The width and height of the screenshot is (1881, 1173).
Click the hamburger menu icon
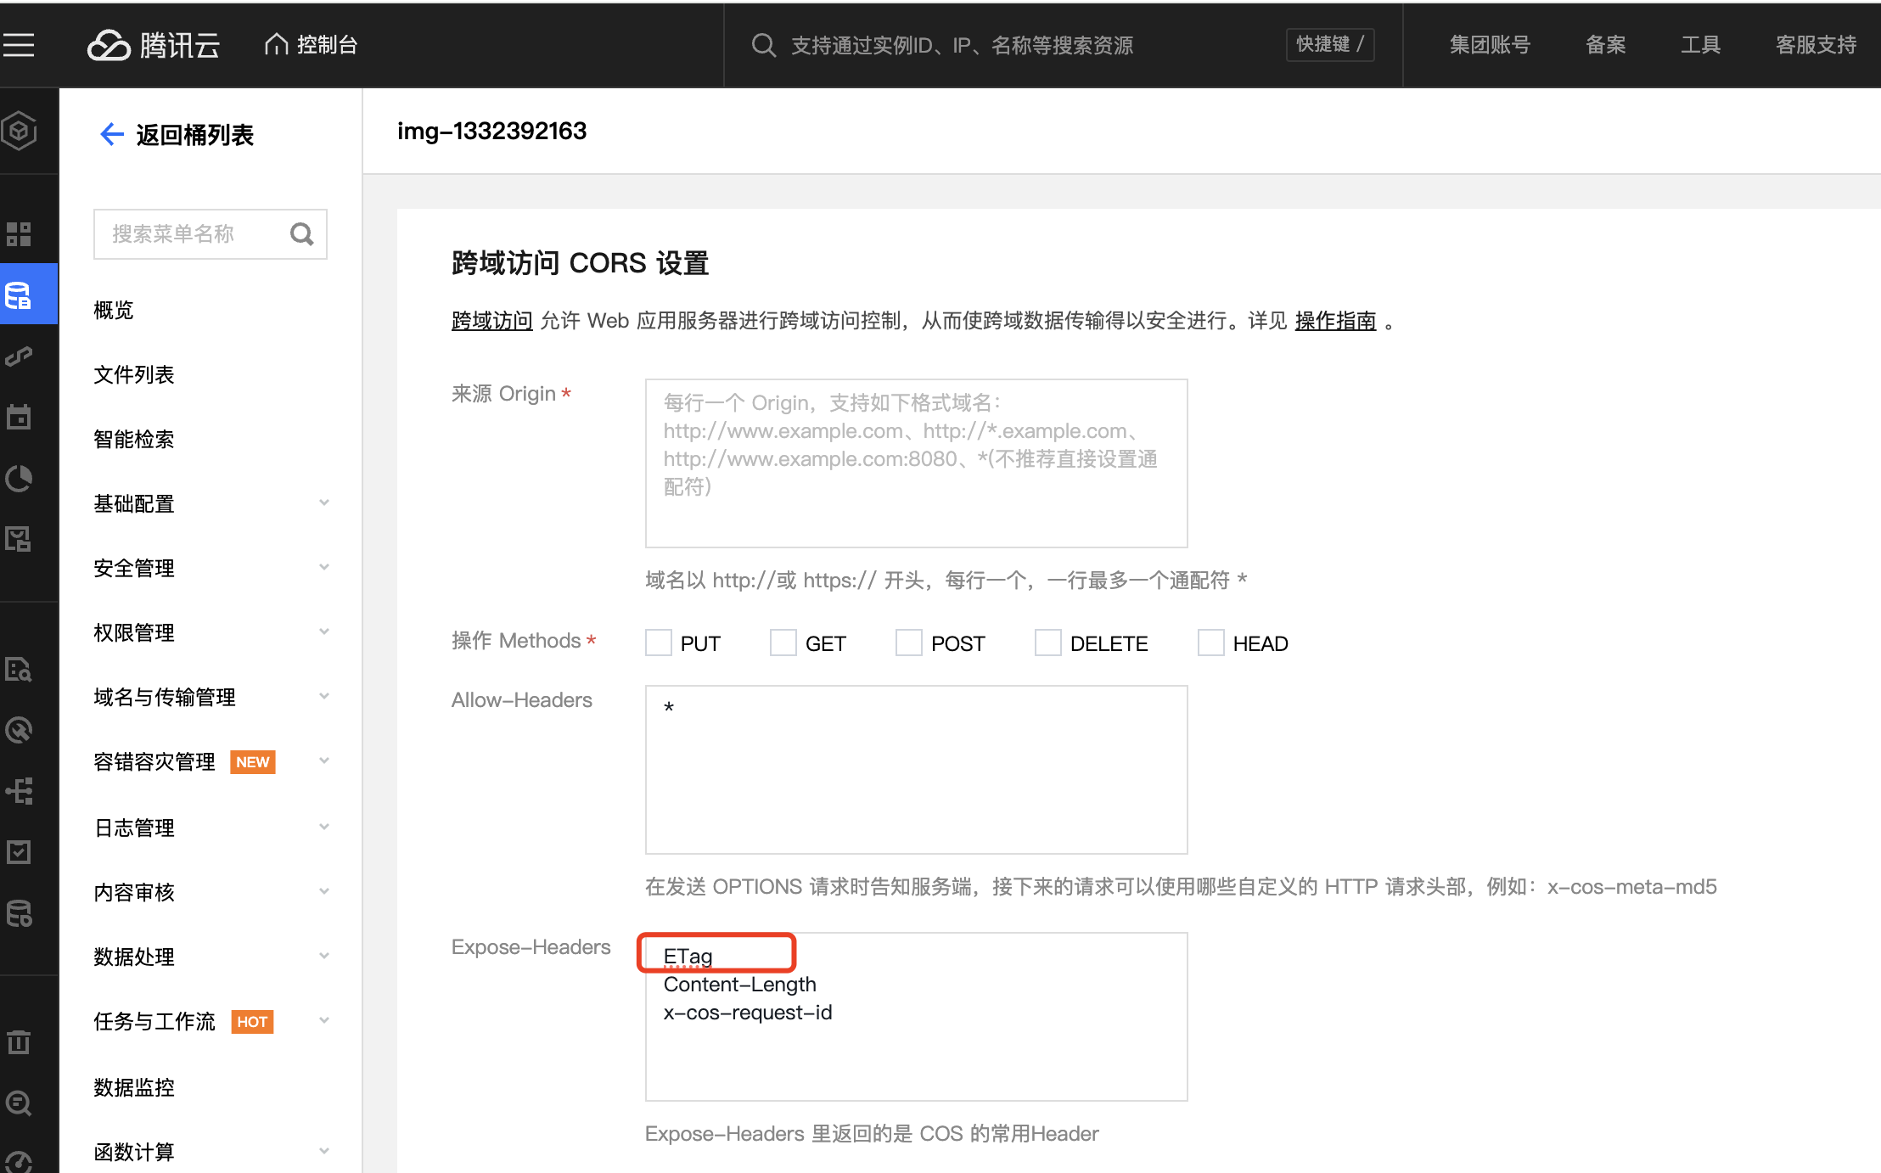pos(19,45)
